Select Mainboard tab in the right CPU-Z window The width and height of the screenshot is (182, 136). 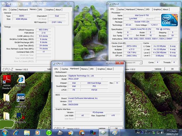click(130, 9)
